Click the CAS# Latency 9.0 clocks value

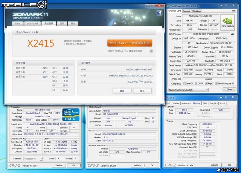207,131
